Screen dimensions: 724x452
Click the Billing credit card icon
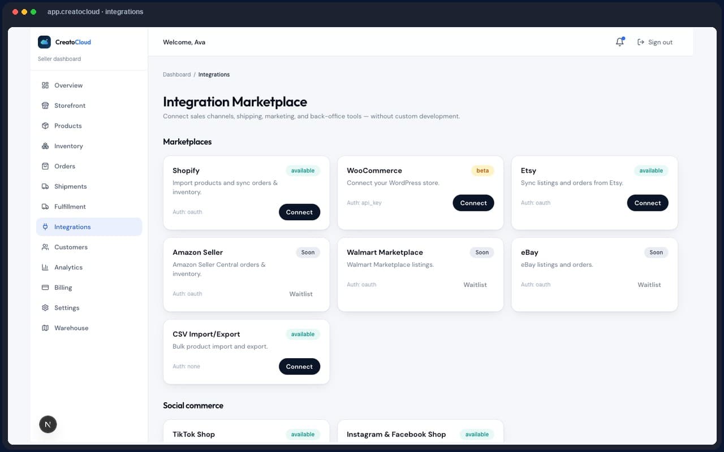point(45,288)
